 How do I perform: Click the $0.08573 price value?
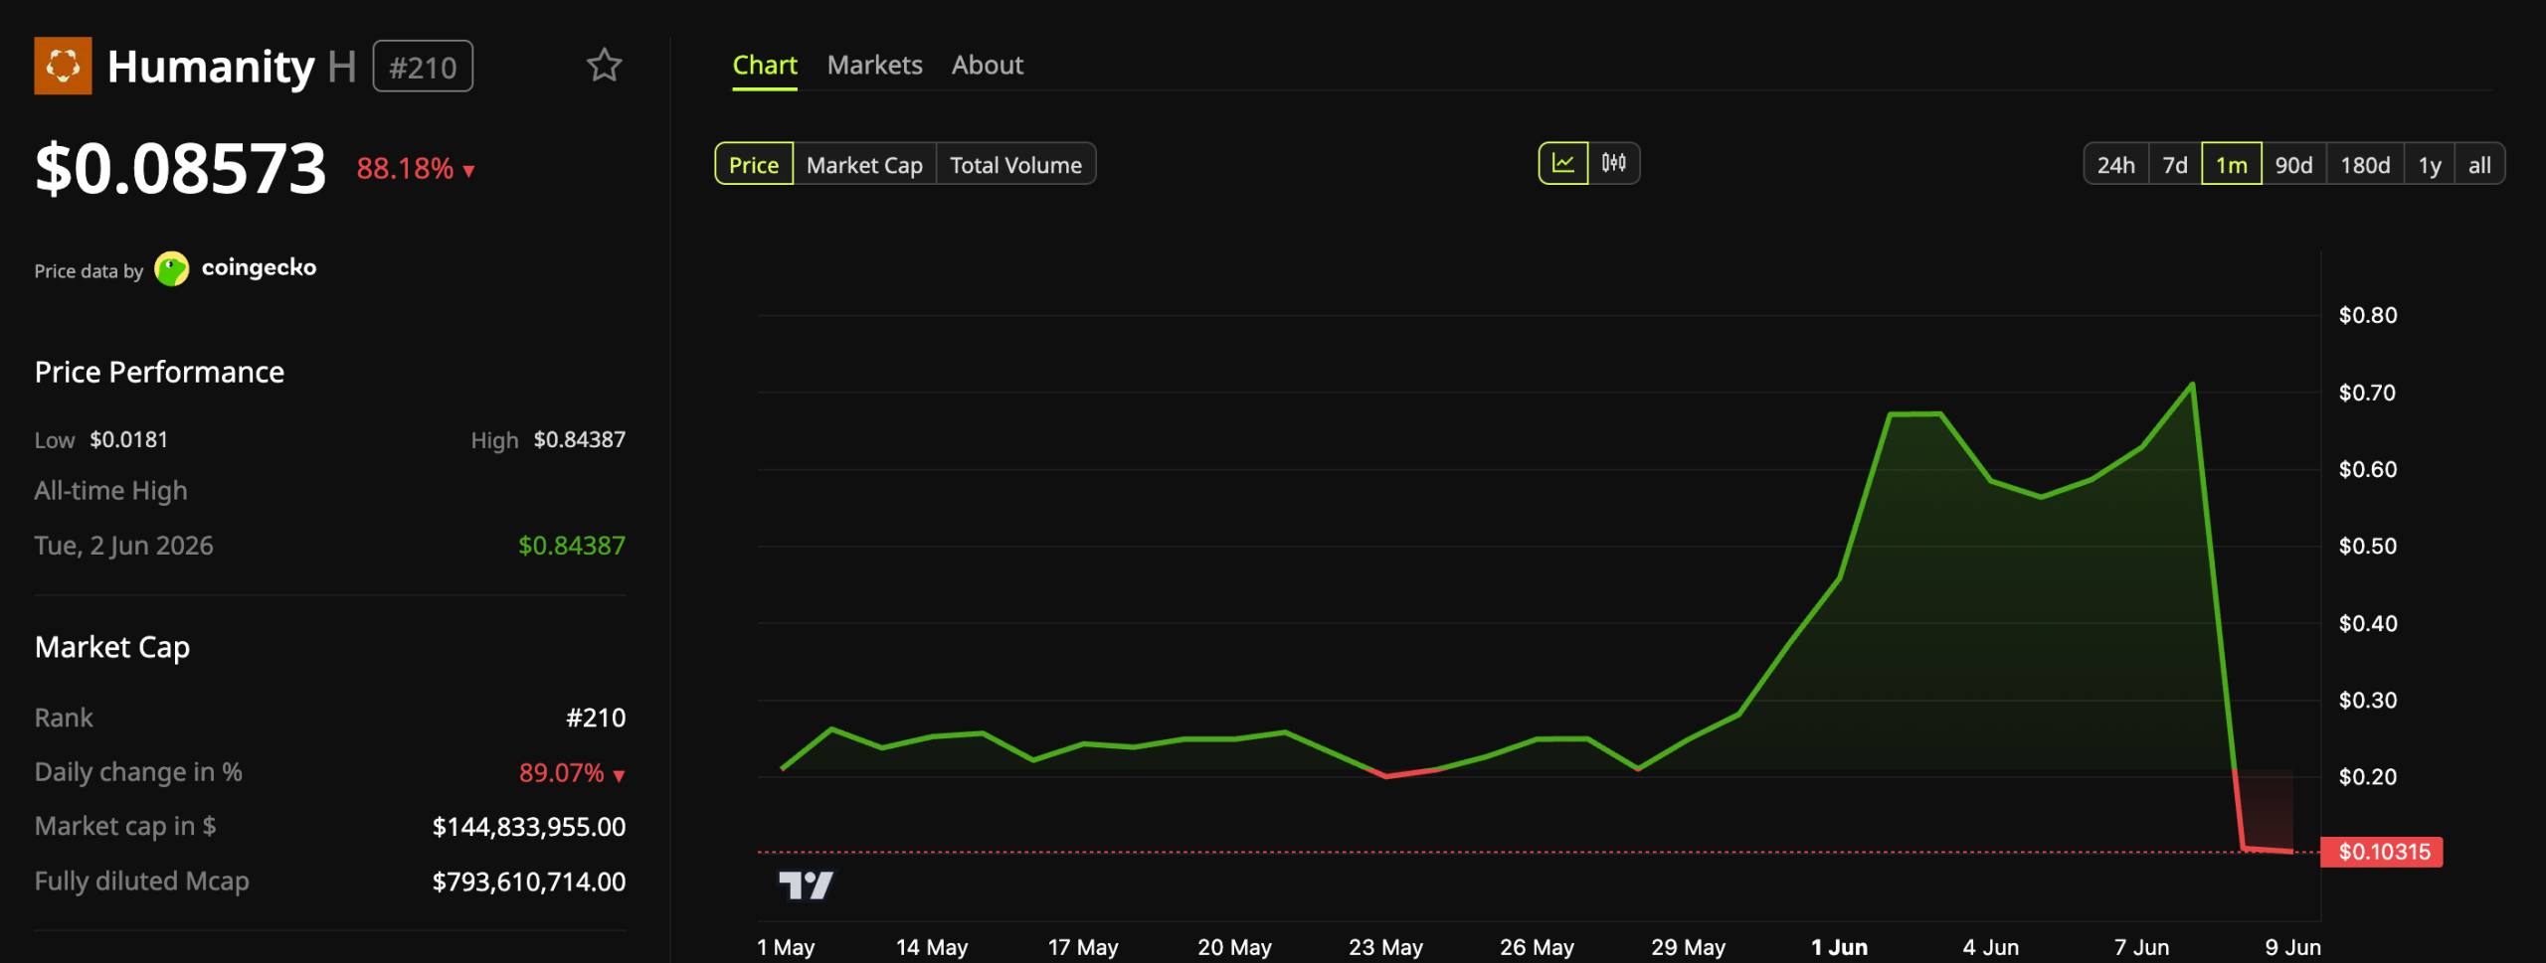(180, 169)
